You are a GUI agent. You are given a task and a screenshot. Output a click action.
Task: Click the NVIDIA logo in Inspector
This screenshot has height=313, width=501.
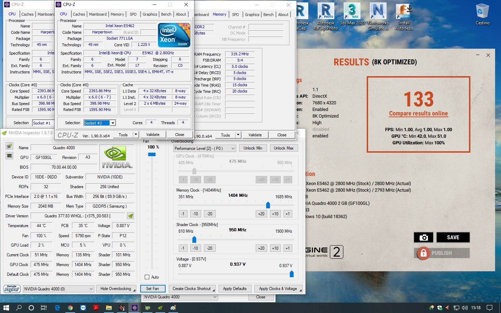[x=117, y=158]
